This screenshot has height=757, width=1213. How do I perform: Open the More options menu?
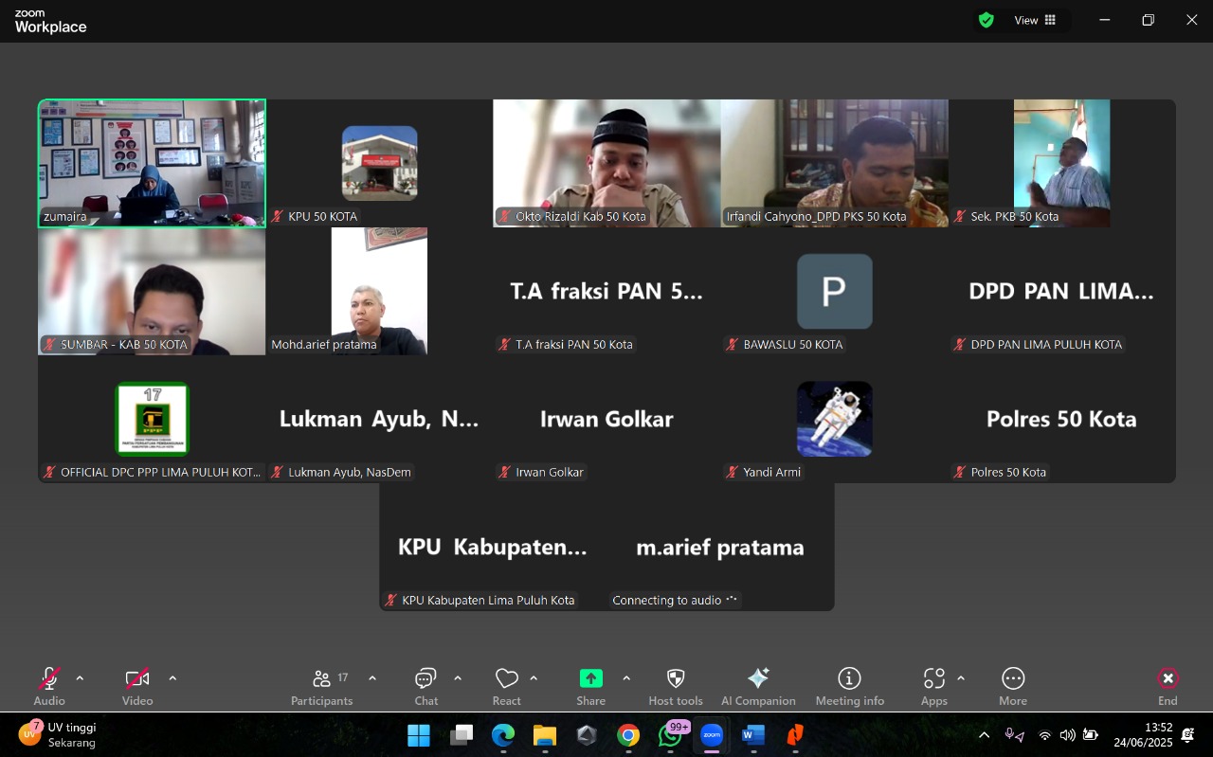(x=1012, y=678)
